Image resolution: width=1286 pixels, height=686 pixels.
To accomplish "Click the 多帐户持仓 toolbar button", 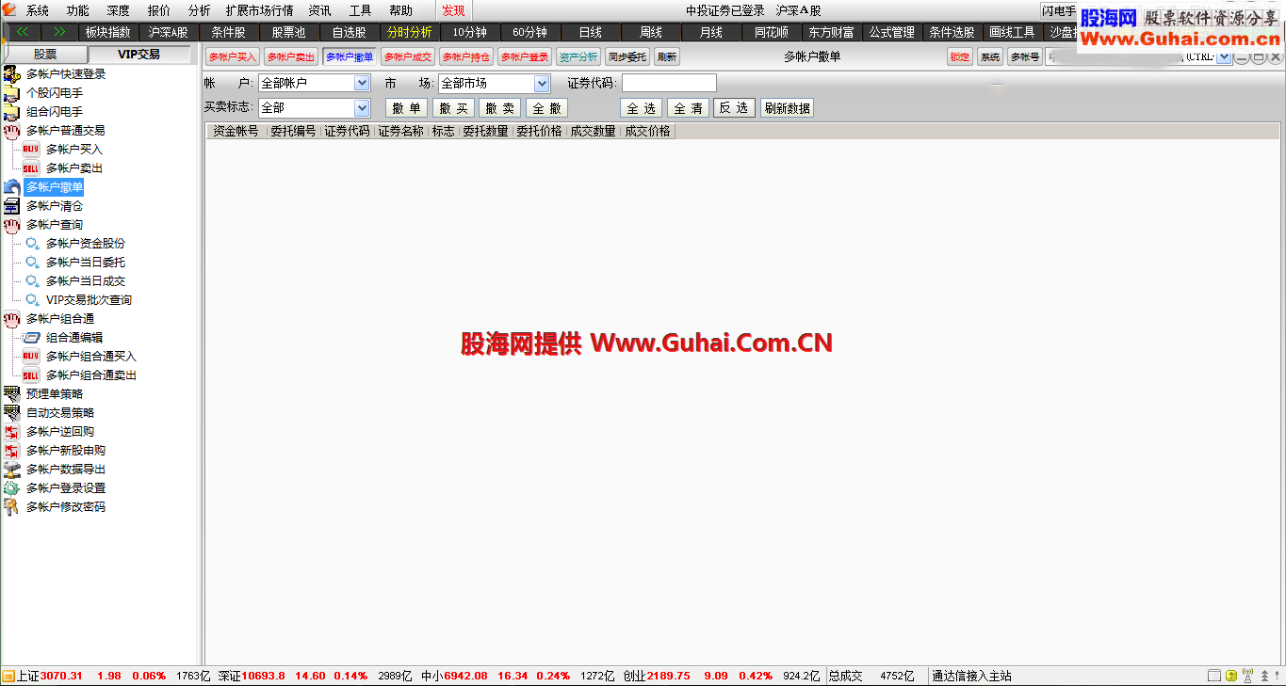I will click(x=465, y=57).
